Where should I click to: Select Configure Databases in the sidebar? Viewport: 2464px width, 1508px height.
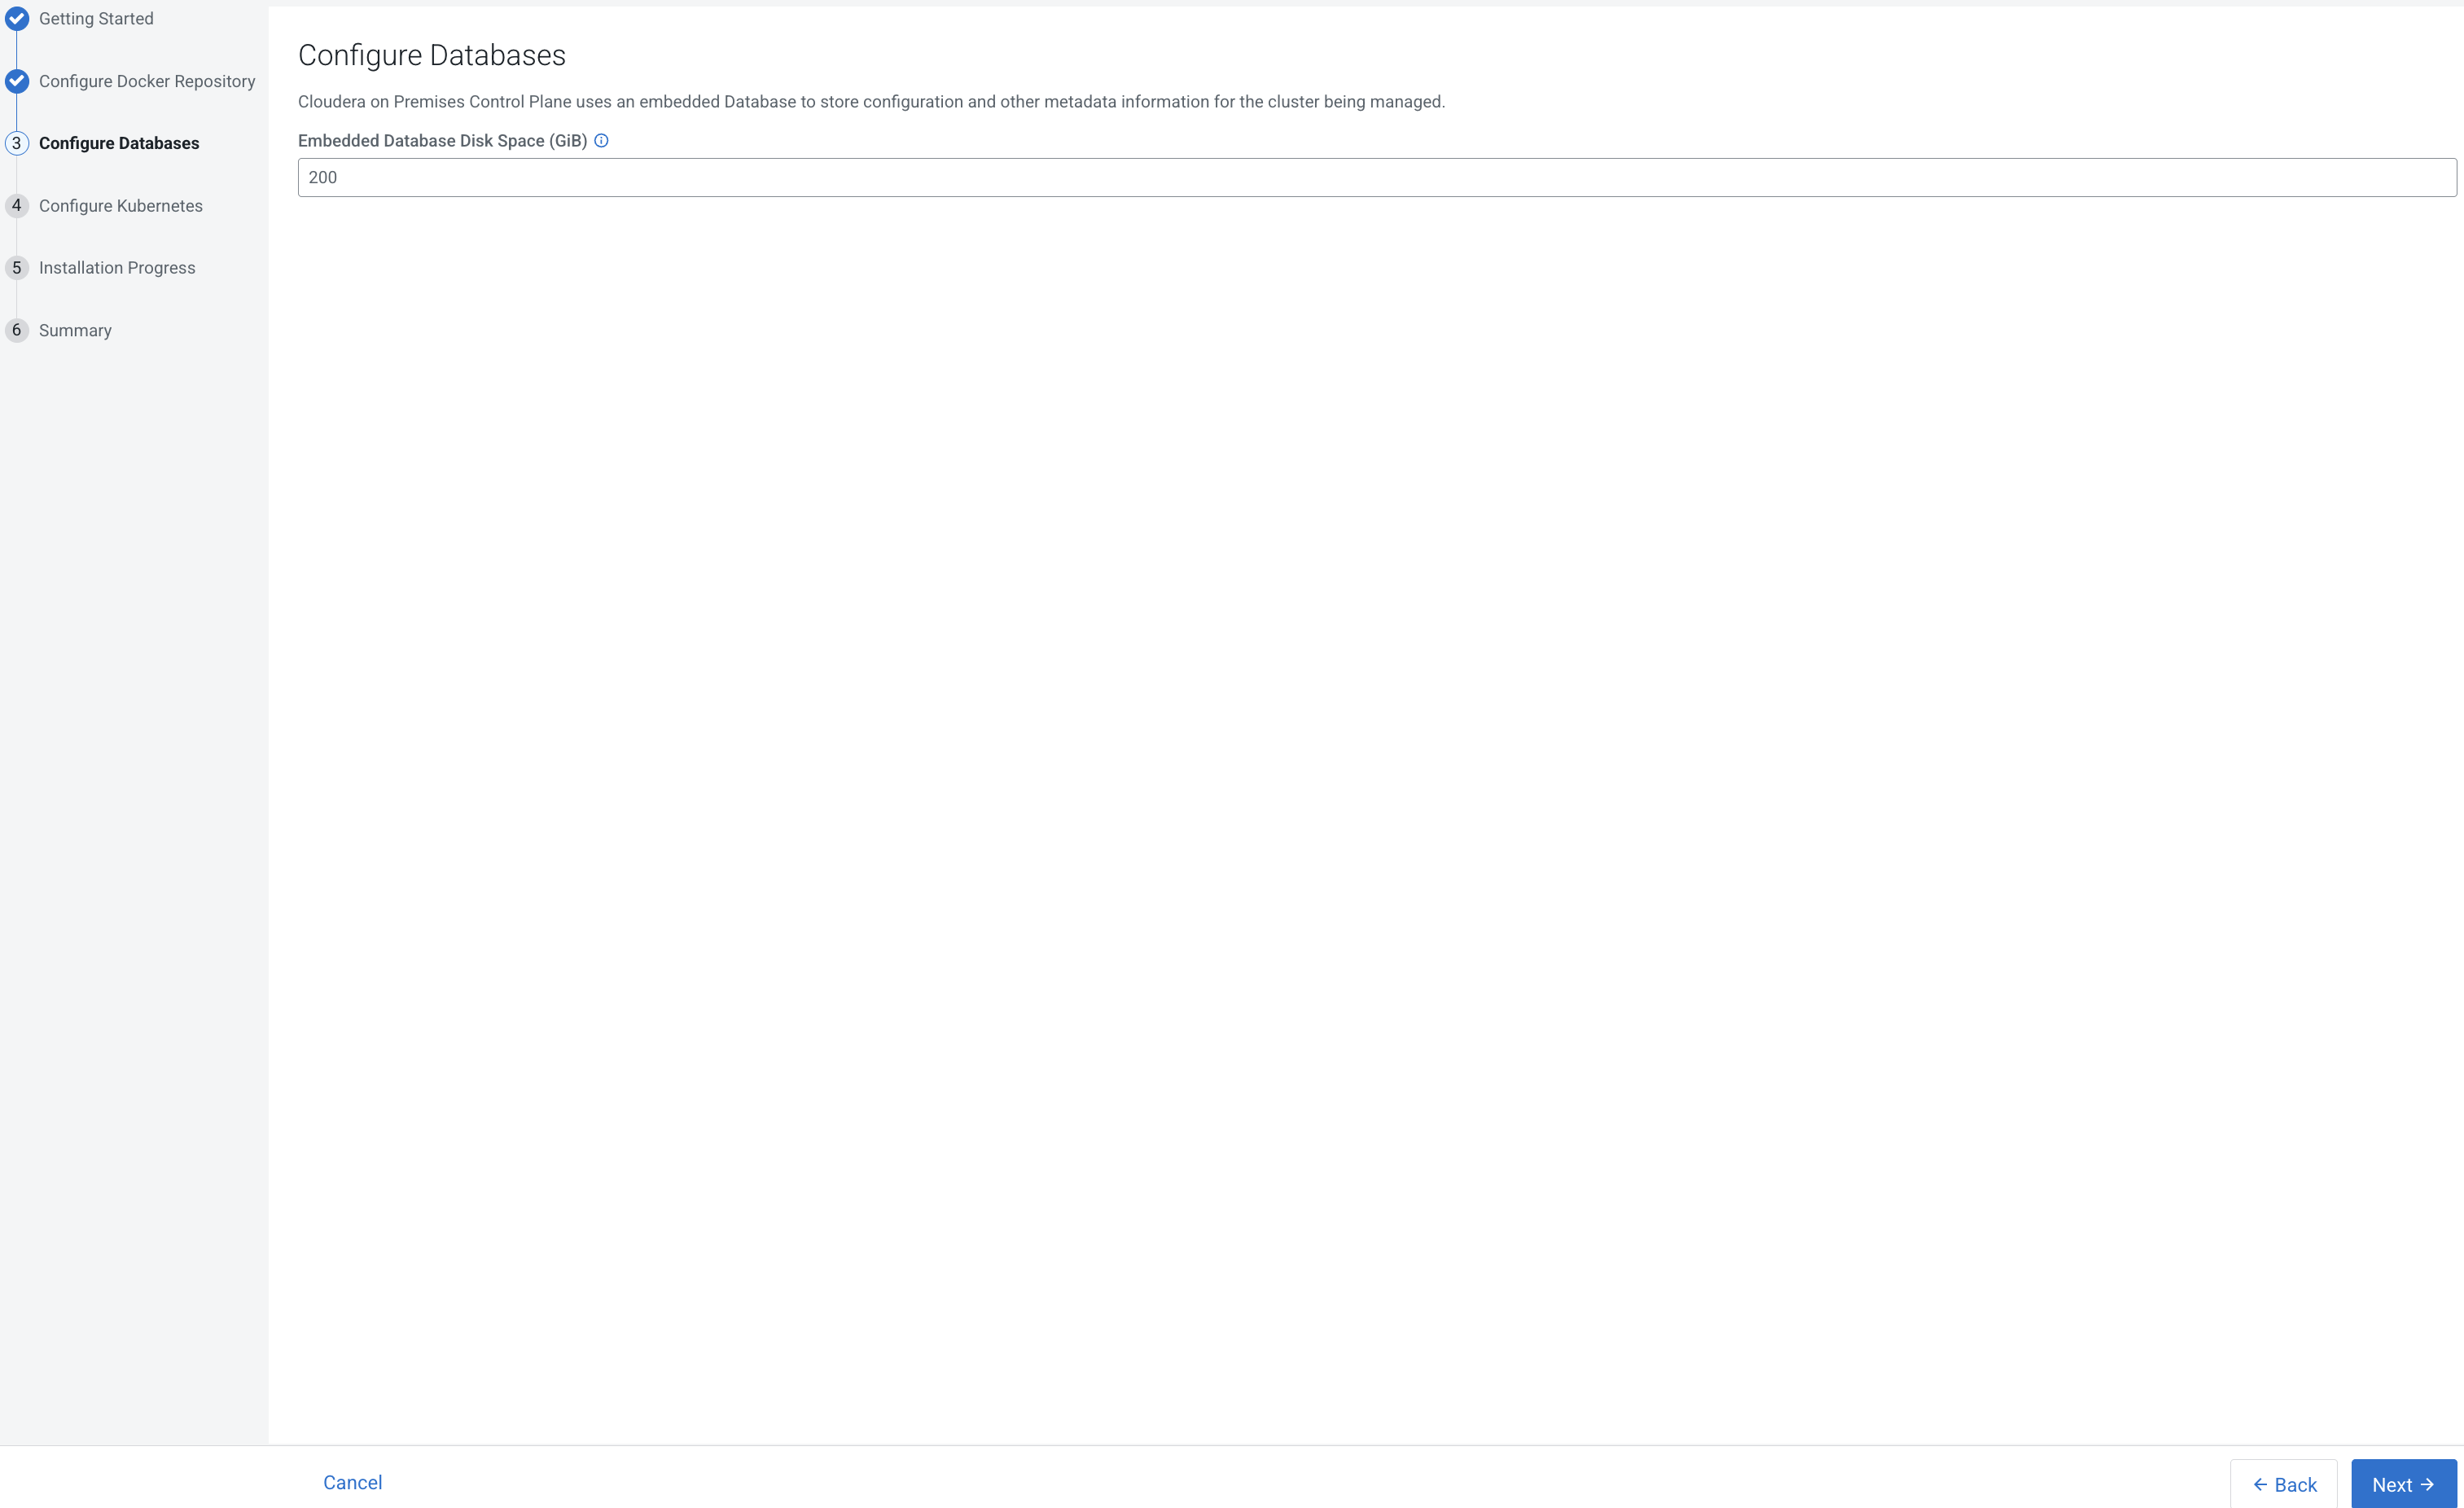coord(119,143)
